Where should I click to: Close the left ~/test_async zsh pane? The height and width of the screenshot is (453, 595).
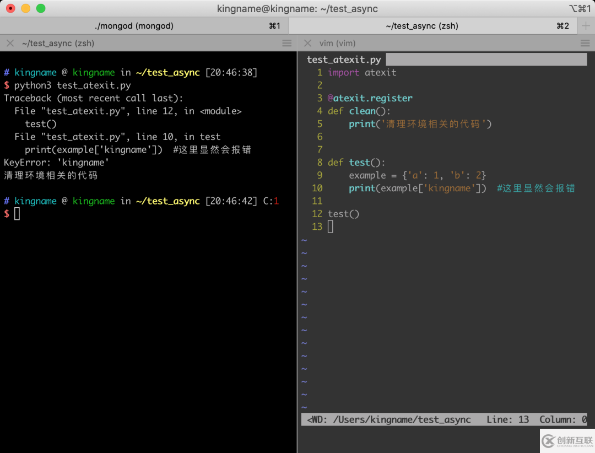[x=10, y=43]
